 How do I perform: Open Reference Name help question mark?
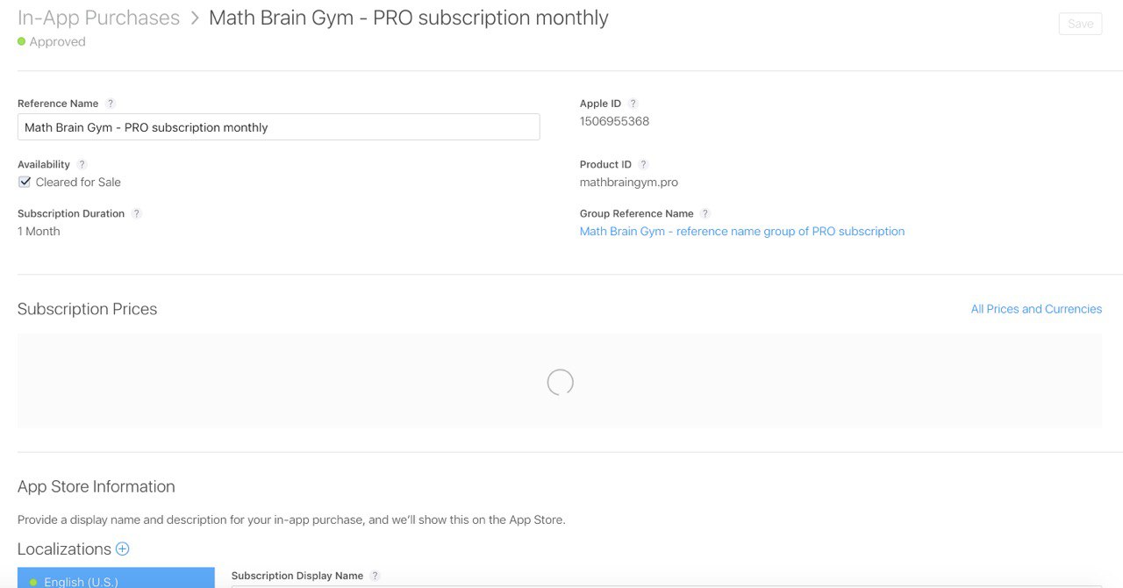(x=111, y=104)
